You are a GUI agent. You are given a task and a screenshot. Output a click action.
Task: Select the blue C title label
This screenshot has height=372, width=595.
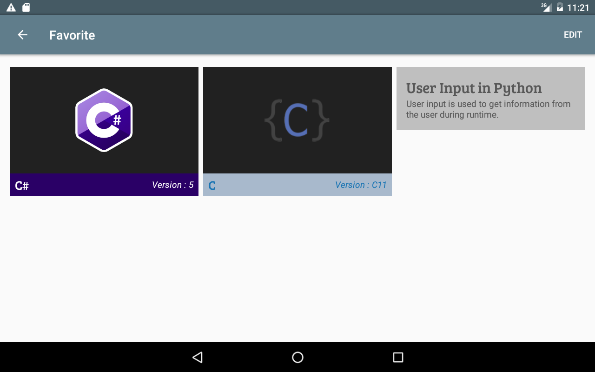point(212,186)
